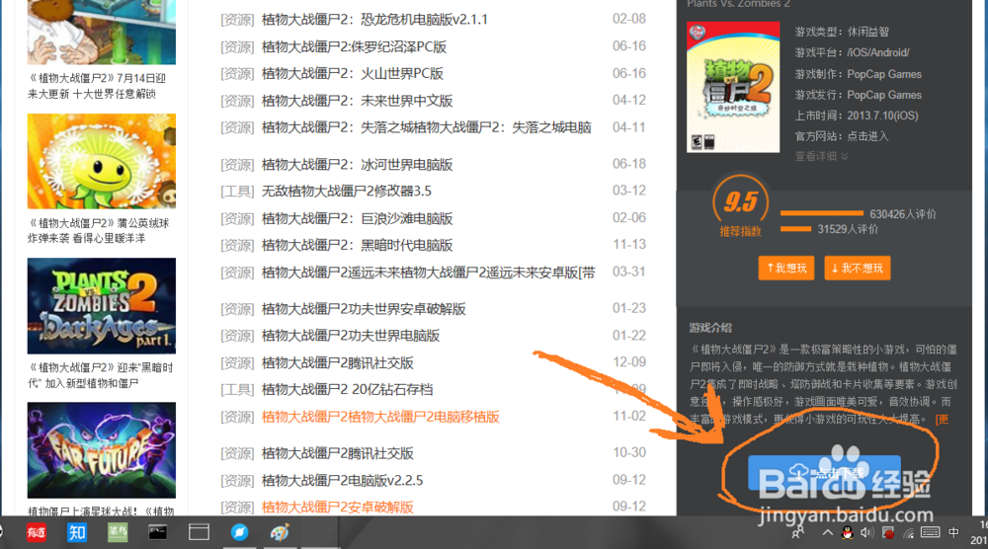Viewport: 988px width, 549px height.
Task: Open the blank window taskbar icon
Action: pos(199,532)
